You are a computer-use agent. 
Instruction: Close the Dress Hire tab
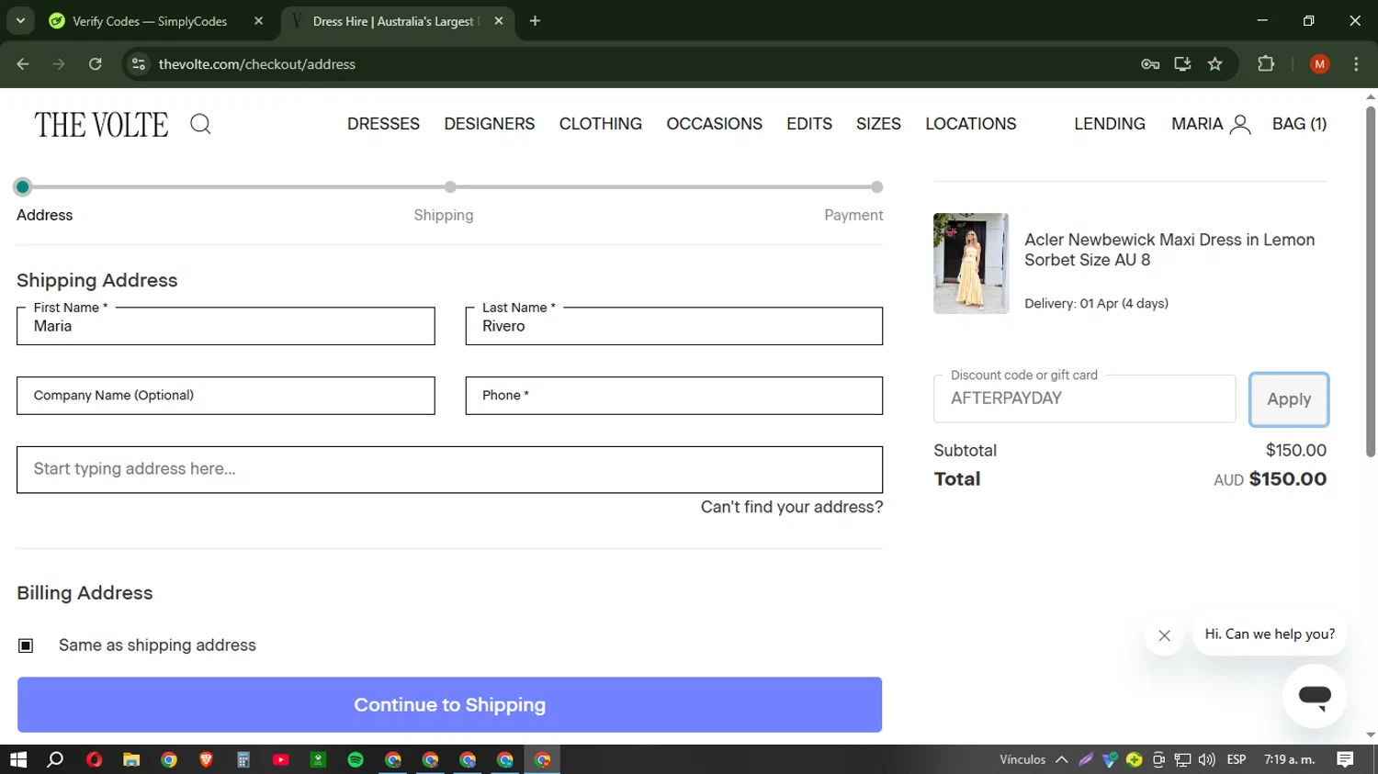(499, 21)
